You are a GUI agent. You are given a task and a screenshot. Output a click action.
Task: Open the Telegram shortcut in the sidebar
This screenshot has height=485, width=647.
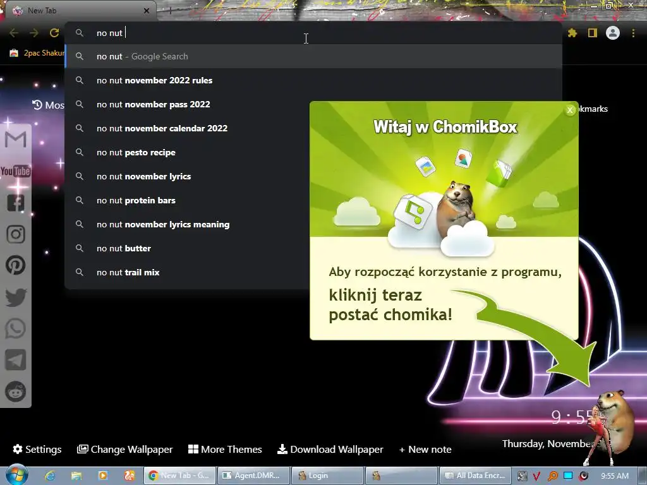point(16,360)
